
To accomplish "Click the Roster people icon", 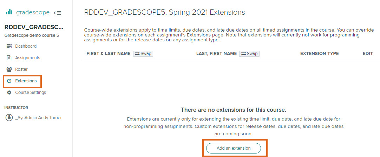I will point(9,69).
